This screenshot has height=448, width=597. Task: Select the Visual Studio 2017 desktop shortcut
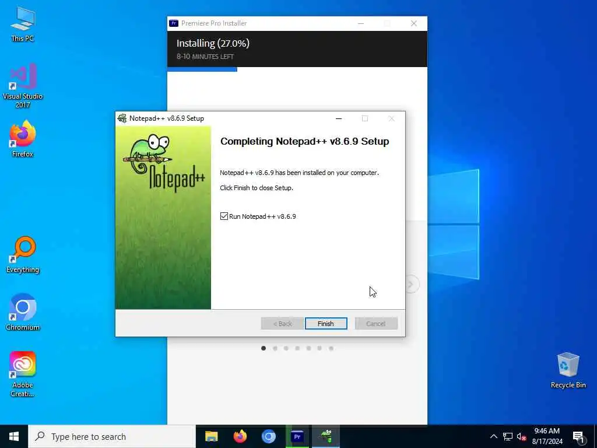point(23,86)
